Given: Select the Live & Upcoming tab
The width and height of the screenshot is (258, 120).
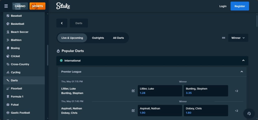Looking at the screenshot, I should [x=72, y=38].
